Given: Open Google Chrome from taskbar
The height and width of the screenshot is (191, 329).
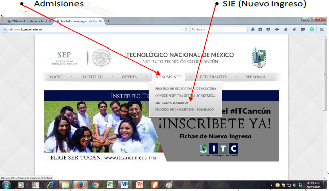Looking at the screenshot, I should coord(95,185).
